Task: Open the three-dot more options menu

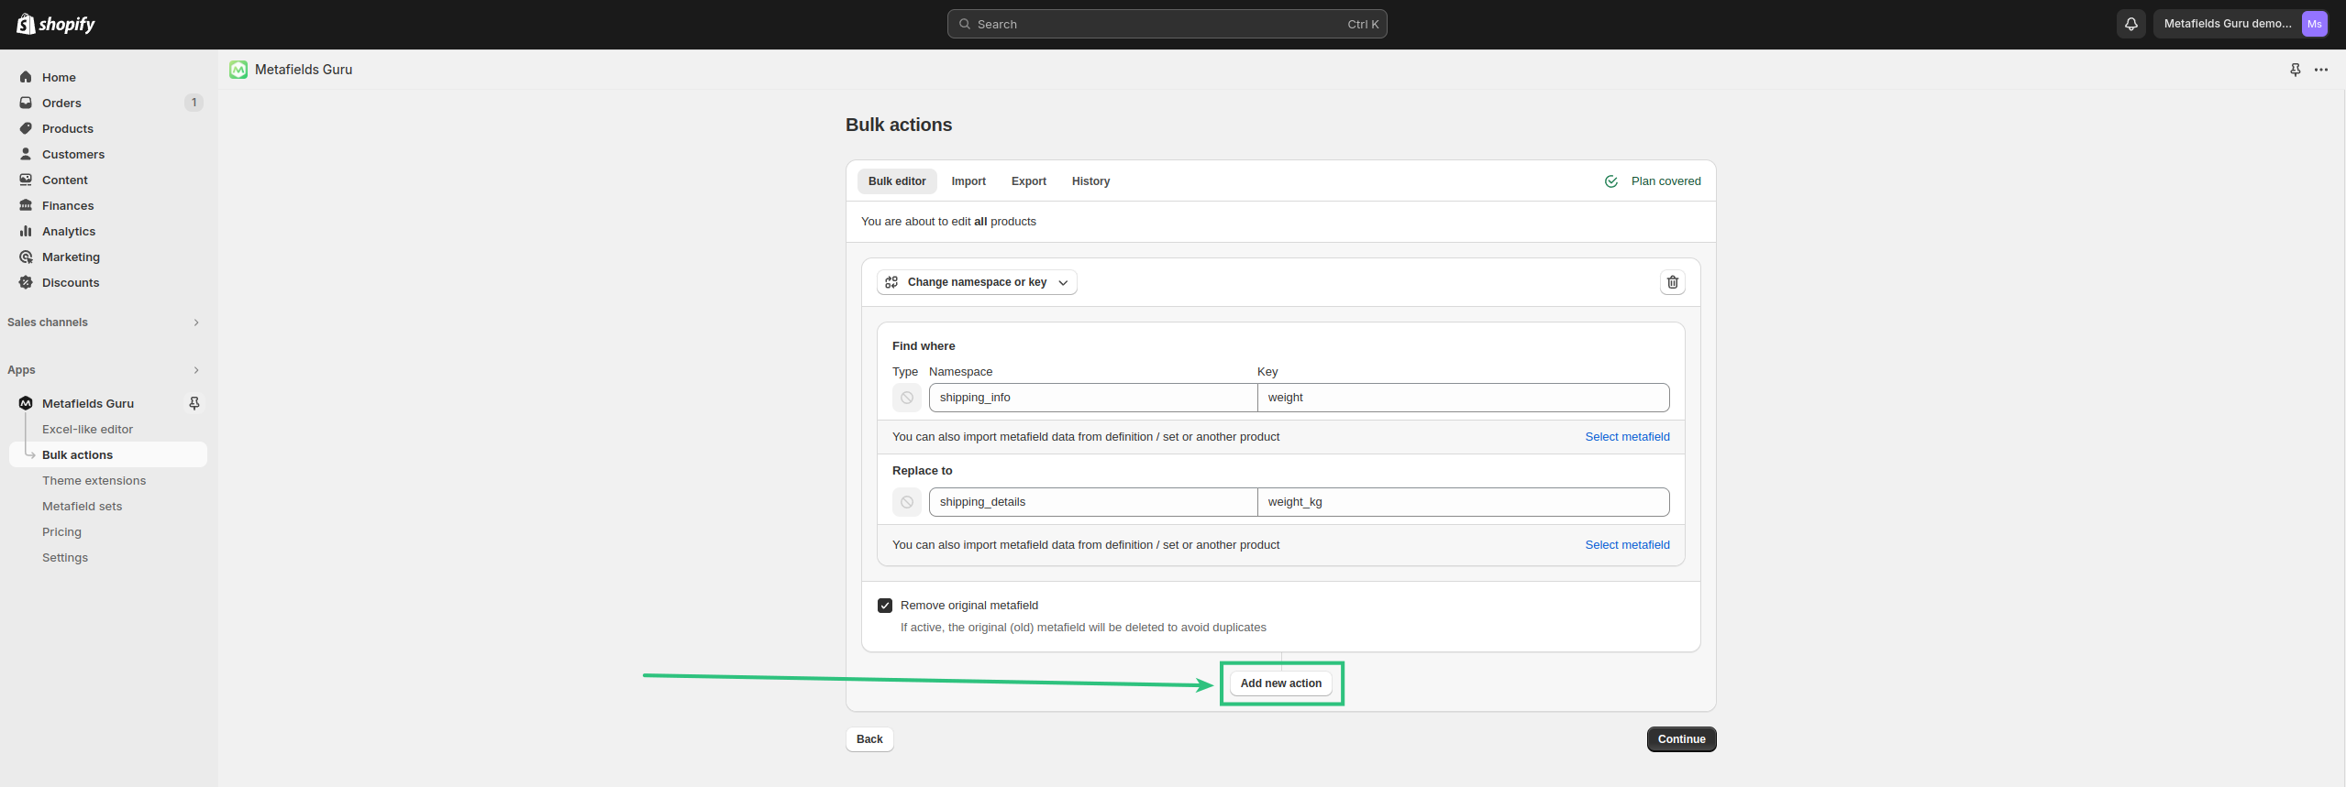Action: pyautogui.click(x=2320, y=70)
